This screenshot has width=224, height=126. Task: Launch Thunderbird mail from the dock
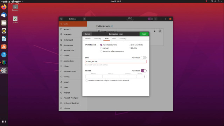pyautogui.click(x=4, y=15)
